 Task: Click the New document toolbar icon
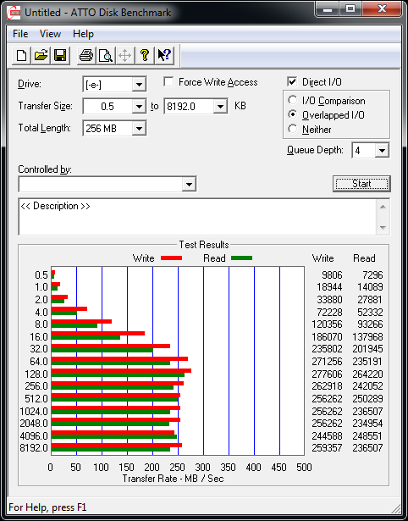pyautogui.click(x=21, y=55)
